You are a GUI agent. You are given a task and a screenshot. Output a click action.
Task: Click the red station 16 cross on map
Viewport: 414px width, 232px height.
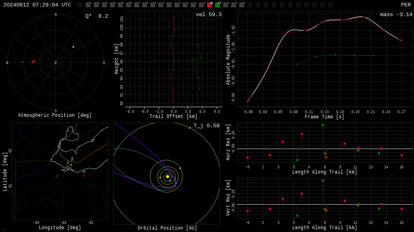click(84, 176)
